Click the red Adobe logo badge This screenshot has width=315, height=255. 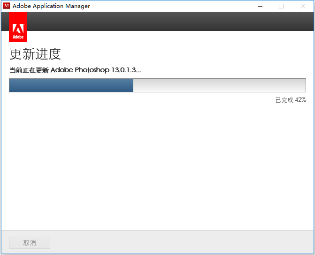[x=18, y=27]
